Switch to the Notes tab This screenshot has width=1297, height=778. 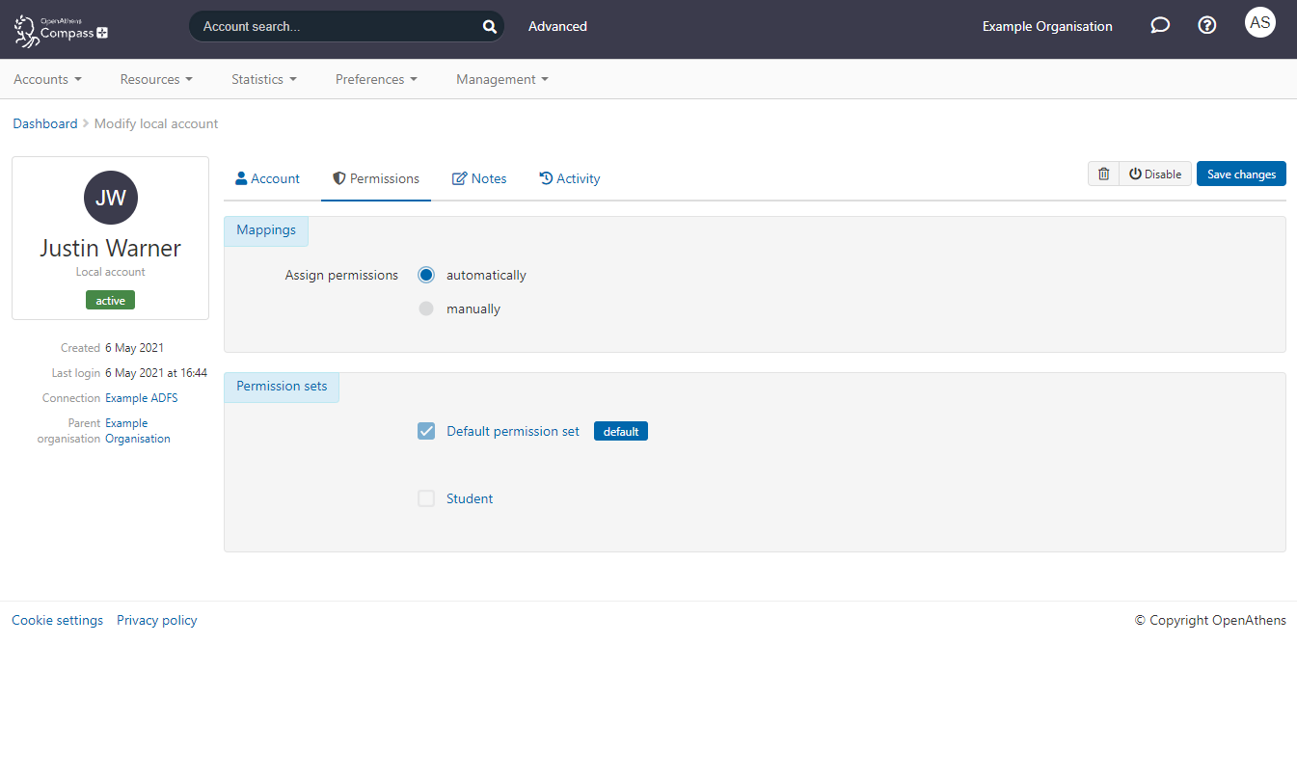pos(479,178)
